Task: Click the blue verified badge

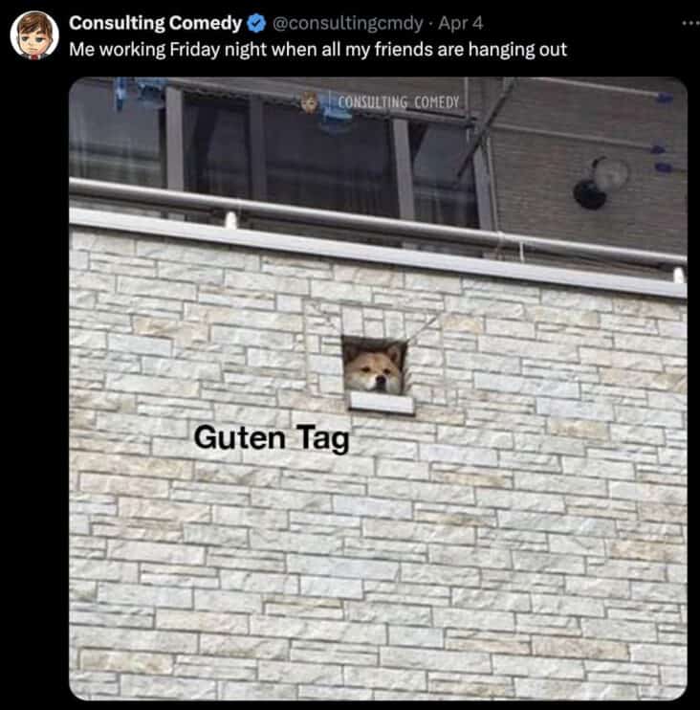Action: coord(256,23)
